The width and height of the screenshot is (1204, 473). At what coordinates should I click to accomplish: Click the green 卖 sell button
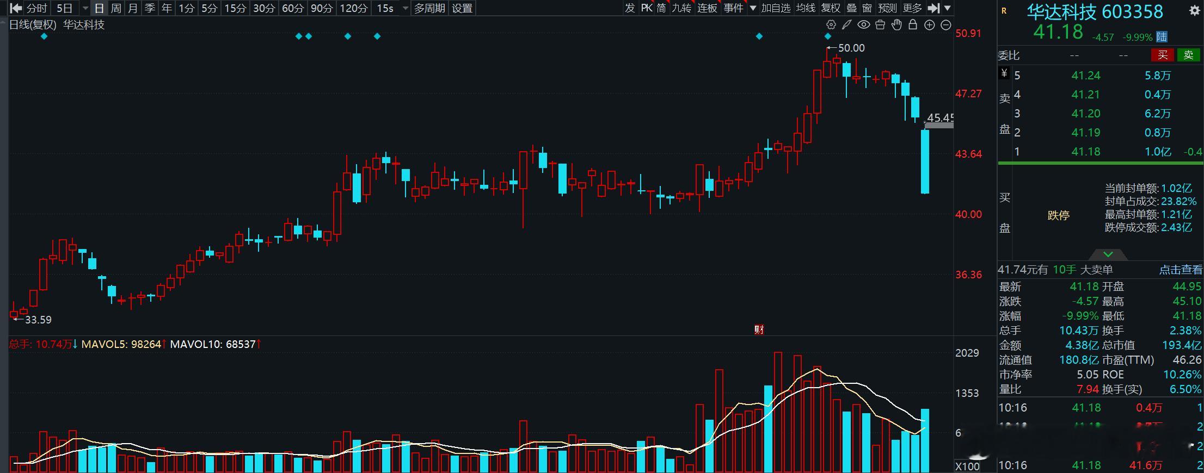pos(1188,55)
